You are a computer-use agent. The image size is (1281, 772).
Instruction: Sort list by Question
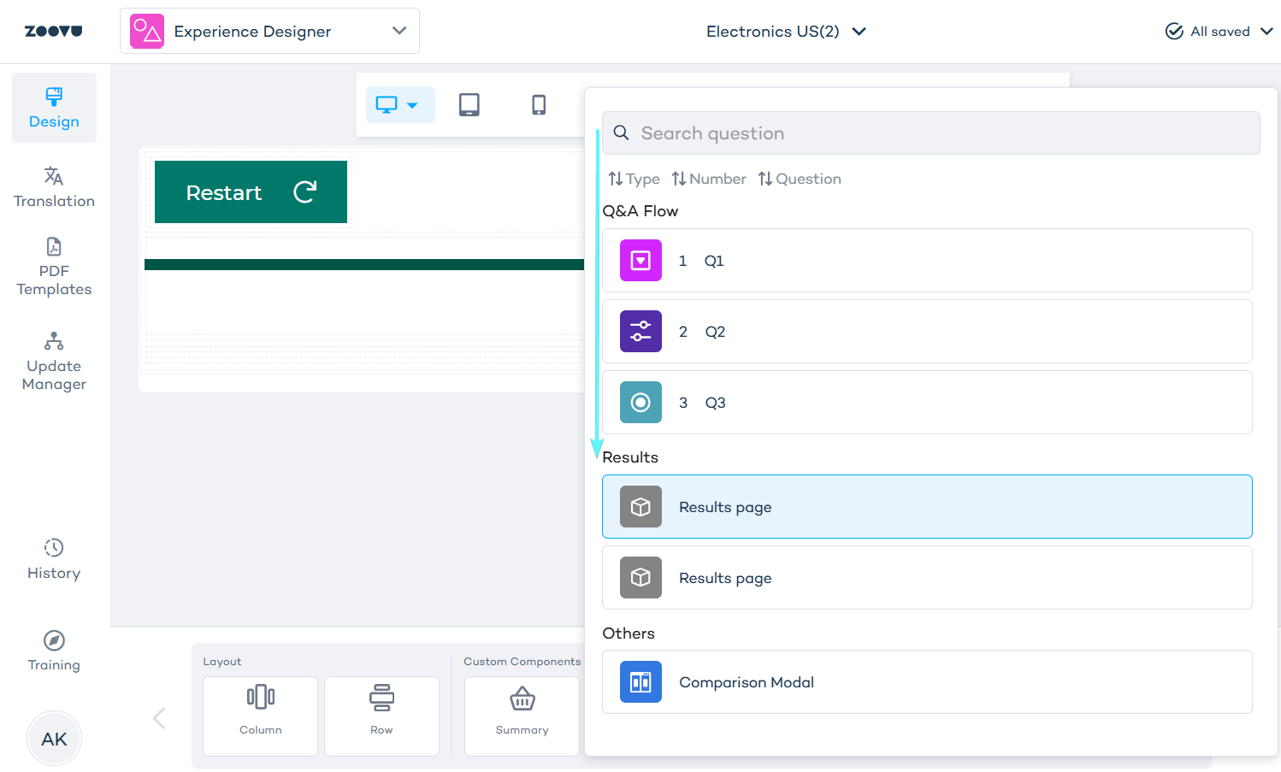point(800,179)
